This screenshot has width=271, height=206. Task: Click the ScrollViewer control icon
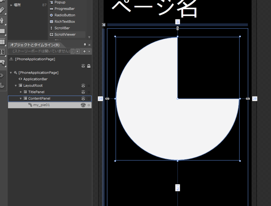point(51,34)
